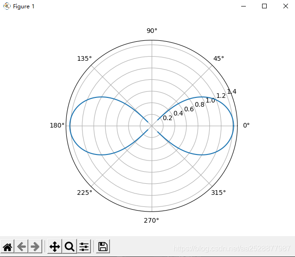This screenshot has width=295, height=257.
Task: Maximize the Figure 1 window
Action: tap(264, 6)
